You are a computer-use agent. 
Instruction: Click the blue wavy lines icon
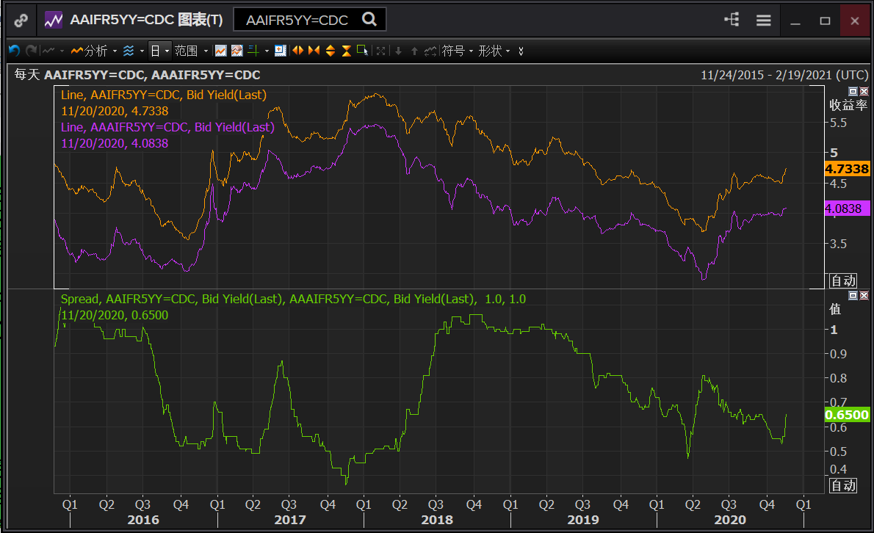coord(129,51)
